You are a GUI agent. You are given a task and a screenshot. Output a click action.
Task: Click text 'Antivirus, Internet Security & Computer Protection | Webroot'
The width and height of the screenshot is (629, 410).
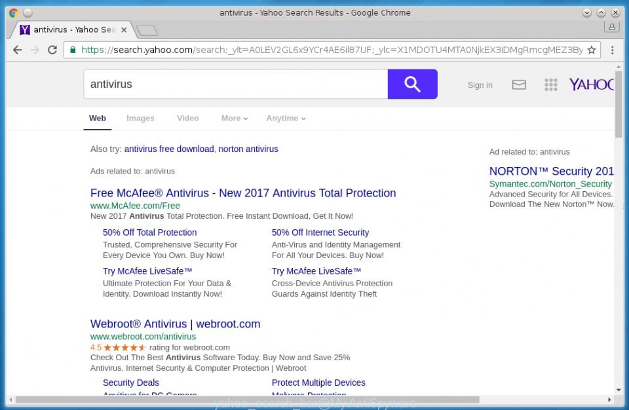coord(198,368)
